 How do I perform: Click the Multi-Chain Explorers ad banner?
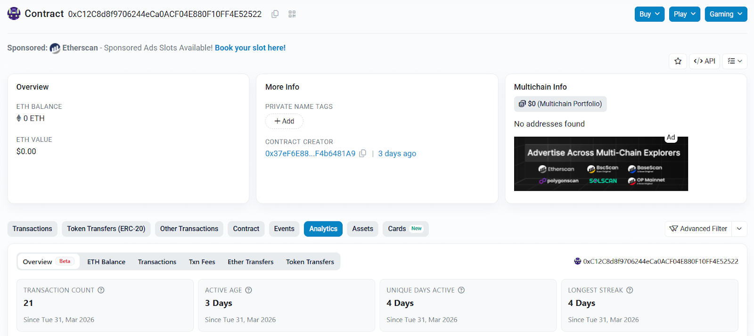(x=601, y=164)
